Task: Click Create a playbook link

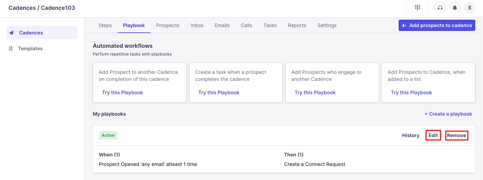Action: click(448, 114)
